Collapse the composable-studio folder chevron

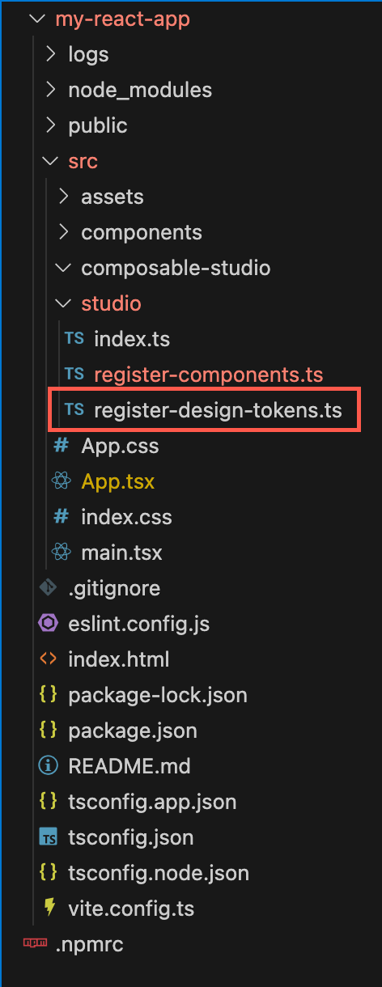tap(63, 269)
